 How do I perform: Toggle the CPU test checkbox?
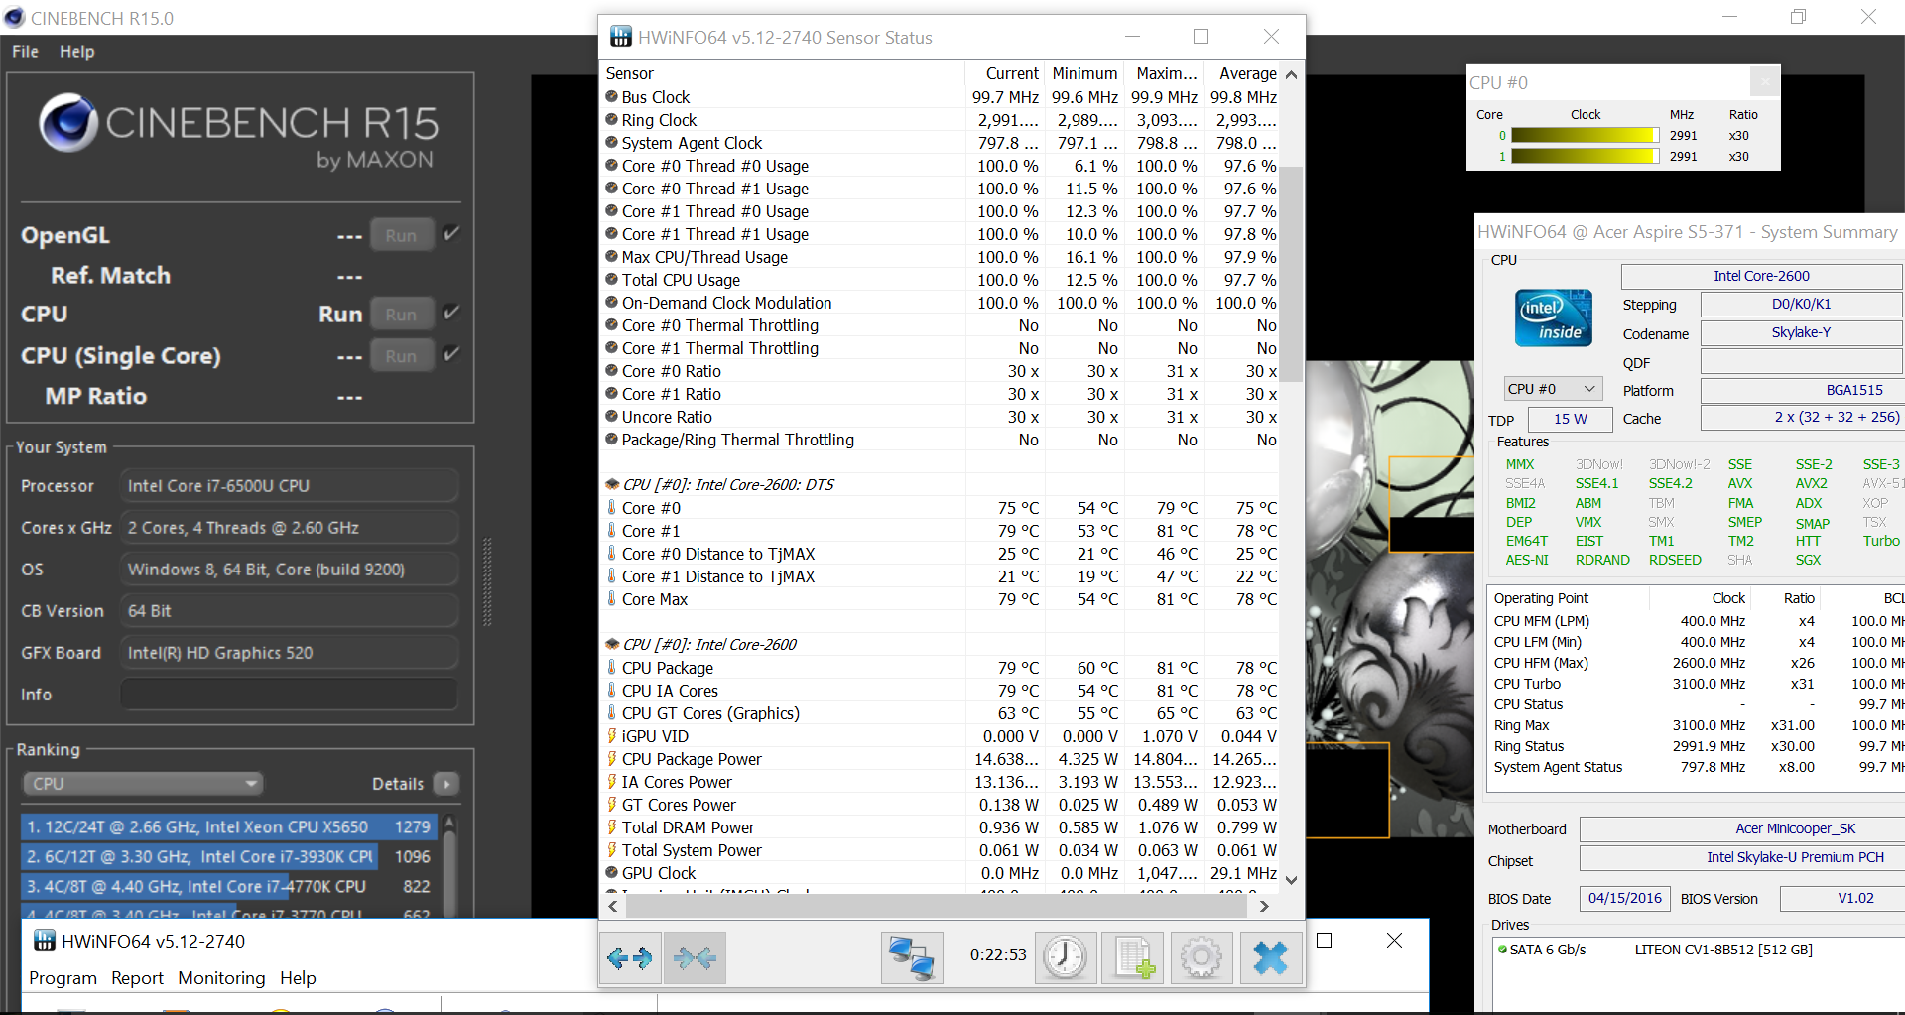click(451, 313)
